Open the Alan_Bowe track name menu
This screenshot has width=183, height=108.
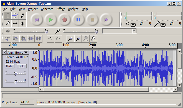pos(18,53)
